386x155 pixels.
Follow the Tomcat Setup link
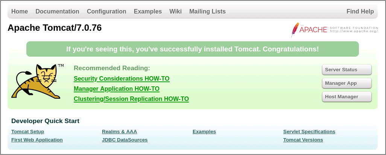coord(27,132)
